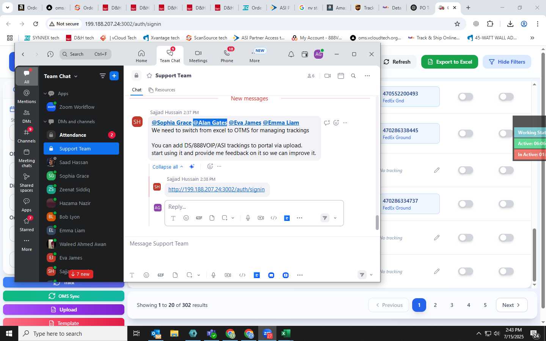The width and height of the screenshot is (546, 341).
Task: Open DMs in Zoom sidebar
Action: pos(27,116)
